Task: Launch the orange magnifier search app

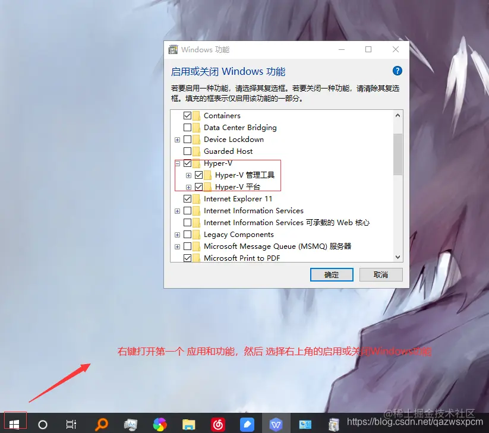Action: tap(102, 424)
